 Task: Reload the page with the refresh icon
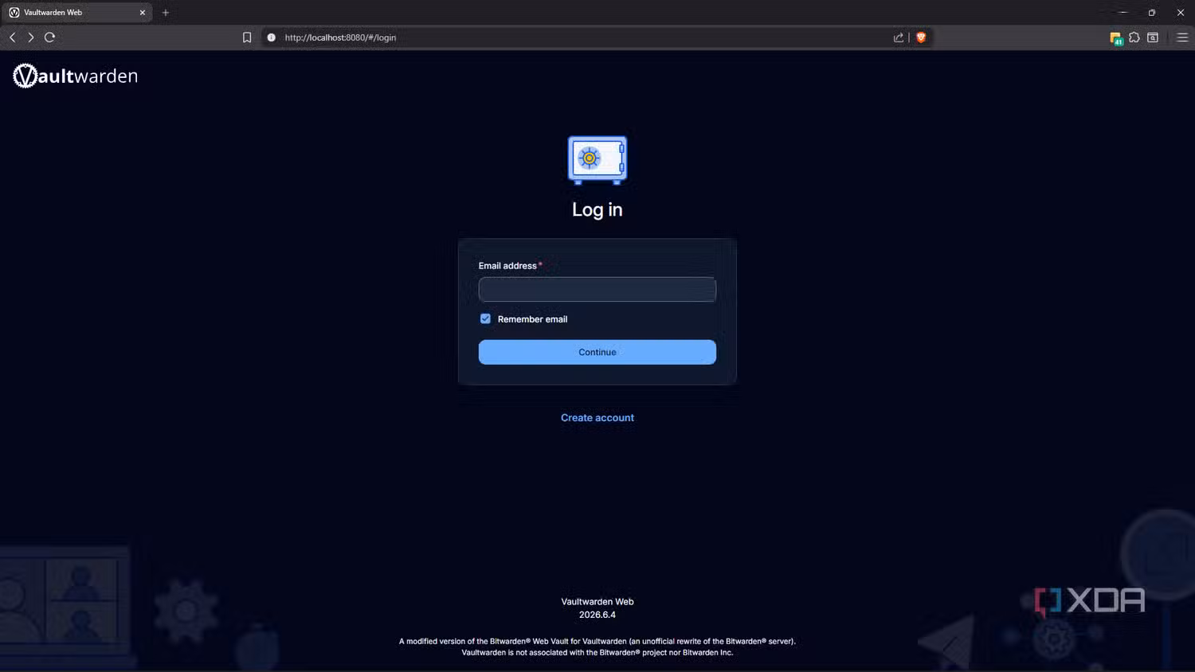(49, 37)
